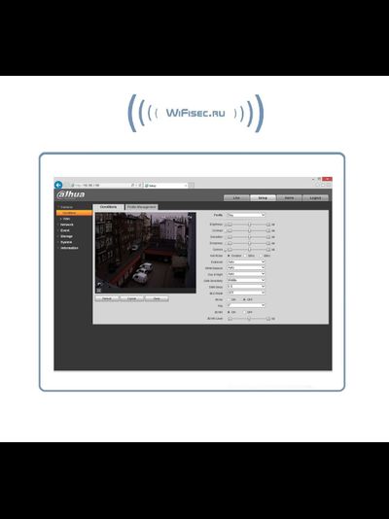Turn Mirror Off
The height and width of the screenshot is (519, 389).
[245, 299]
